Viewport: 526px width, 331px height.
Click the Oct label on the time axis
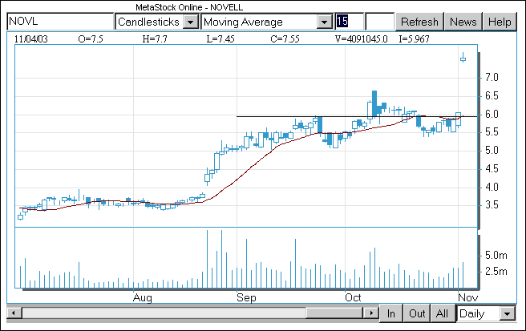coord(353,298)
